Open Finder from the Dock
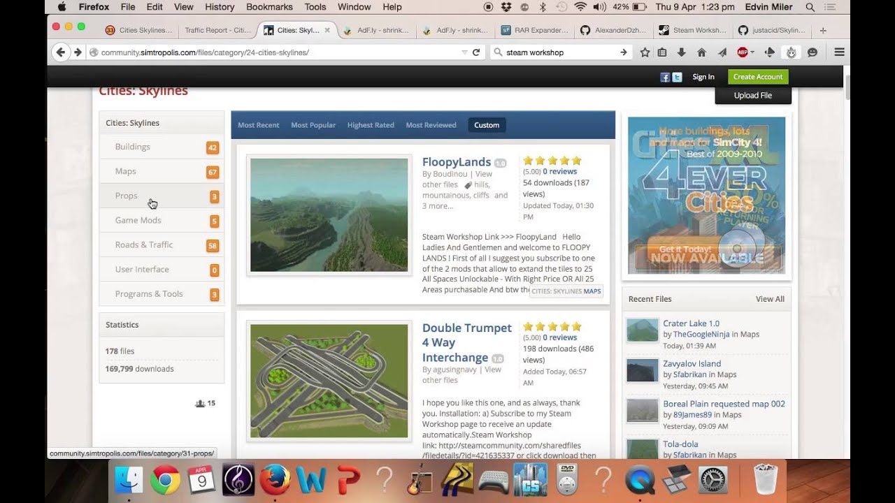 [129, 481]
